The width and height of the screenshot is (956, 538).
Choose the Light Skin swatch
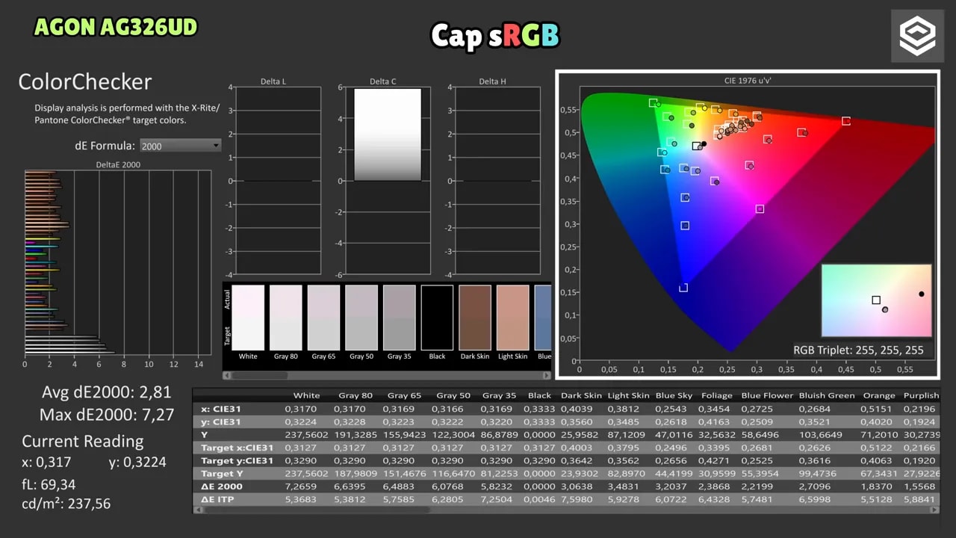coord(512,318)
